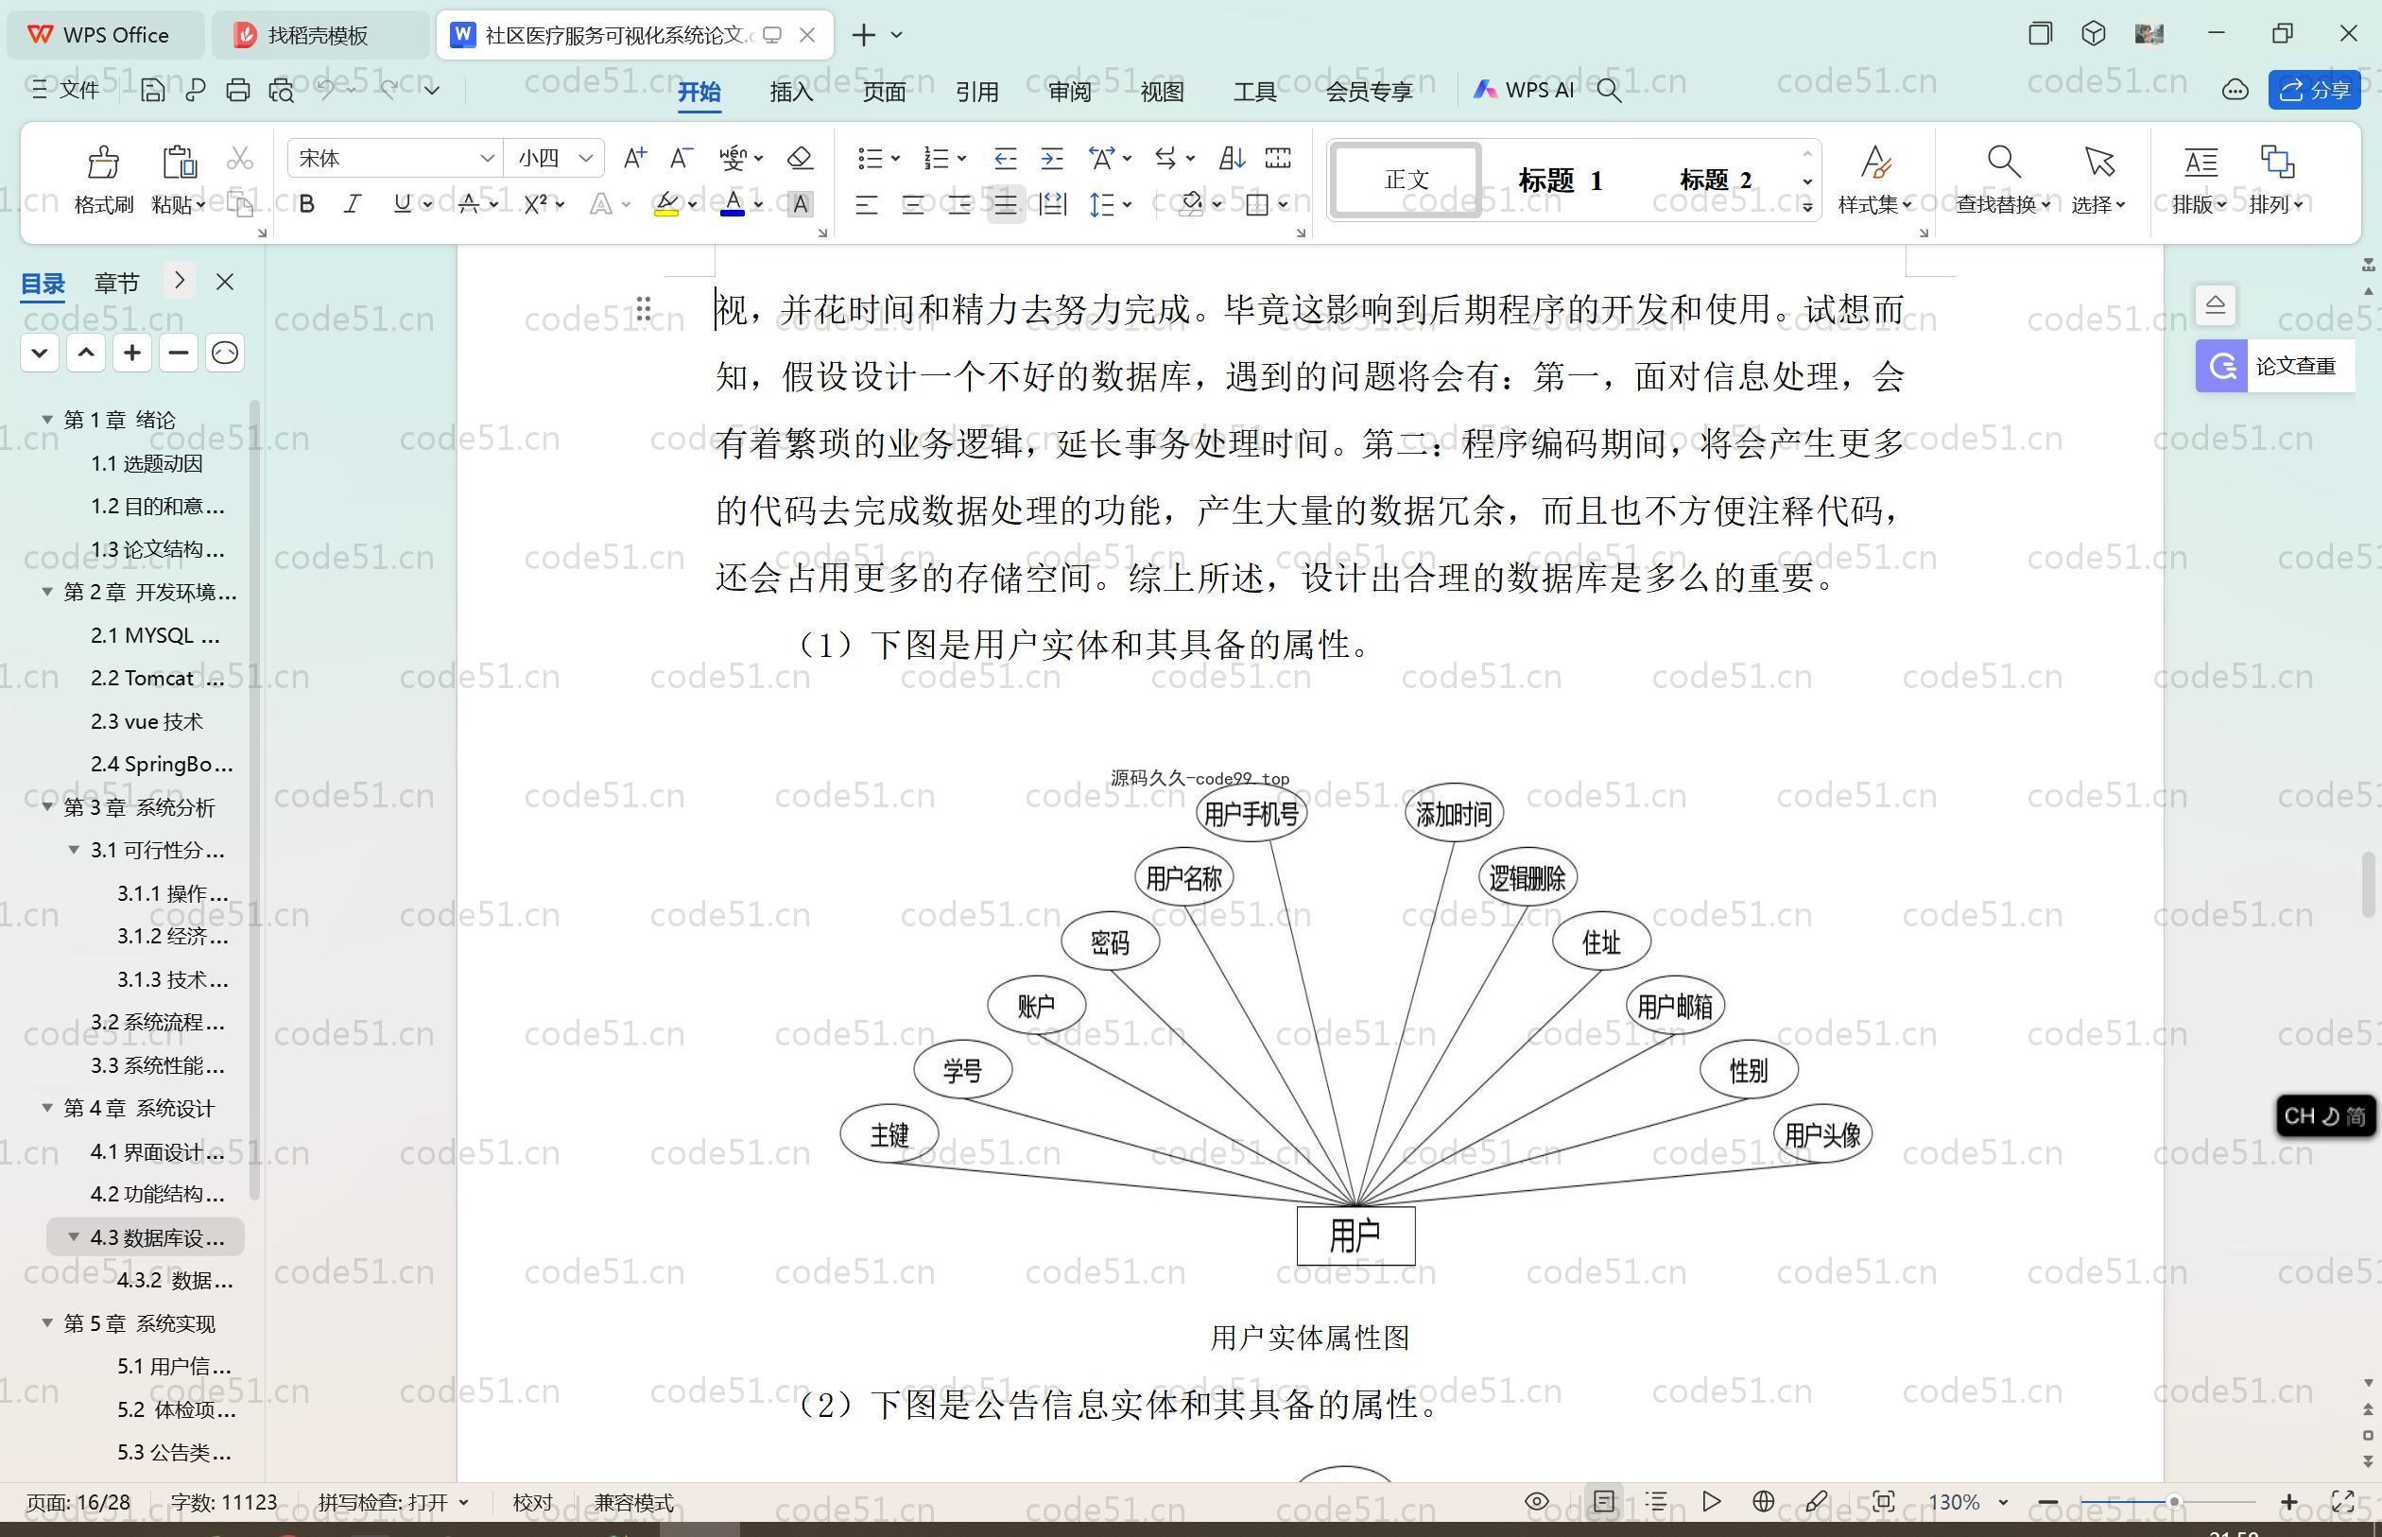Screen dimensions: 2382x1537
Task: Click the Cut scissors icon
Action: click(x=240, y=158)
